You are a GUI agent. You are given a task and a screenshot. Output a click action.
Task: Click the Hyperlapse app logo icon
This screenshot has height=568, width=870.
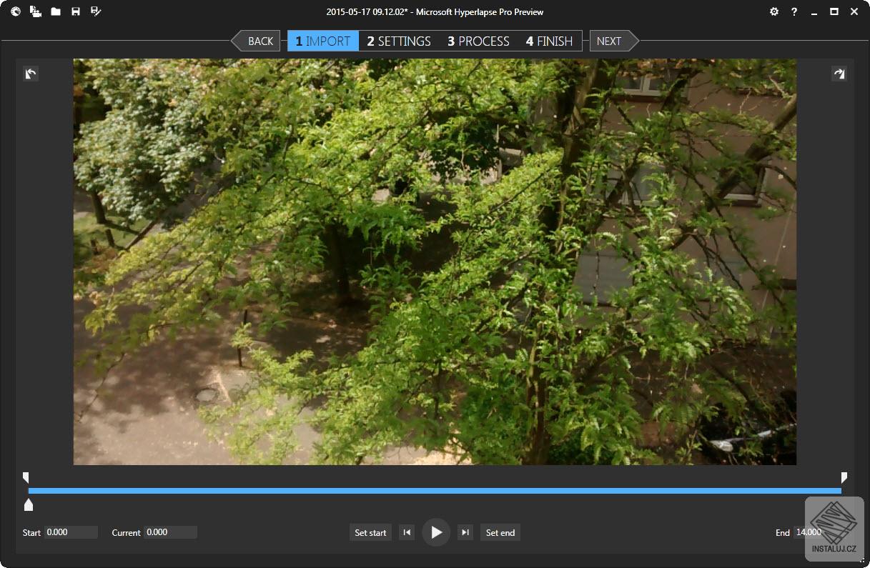click(x=16, y=11)
